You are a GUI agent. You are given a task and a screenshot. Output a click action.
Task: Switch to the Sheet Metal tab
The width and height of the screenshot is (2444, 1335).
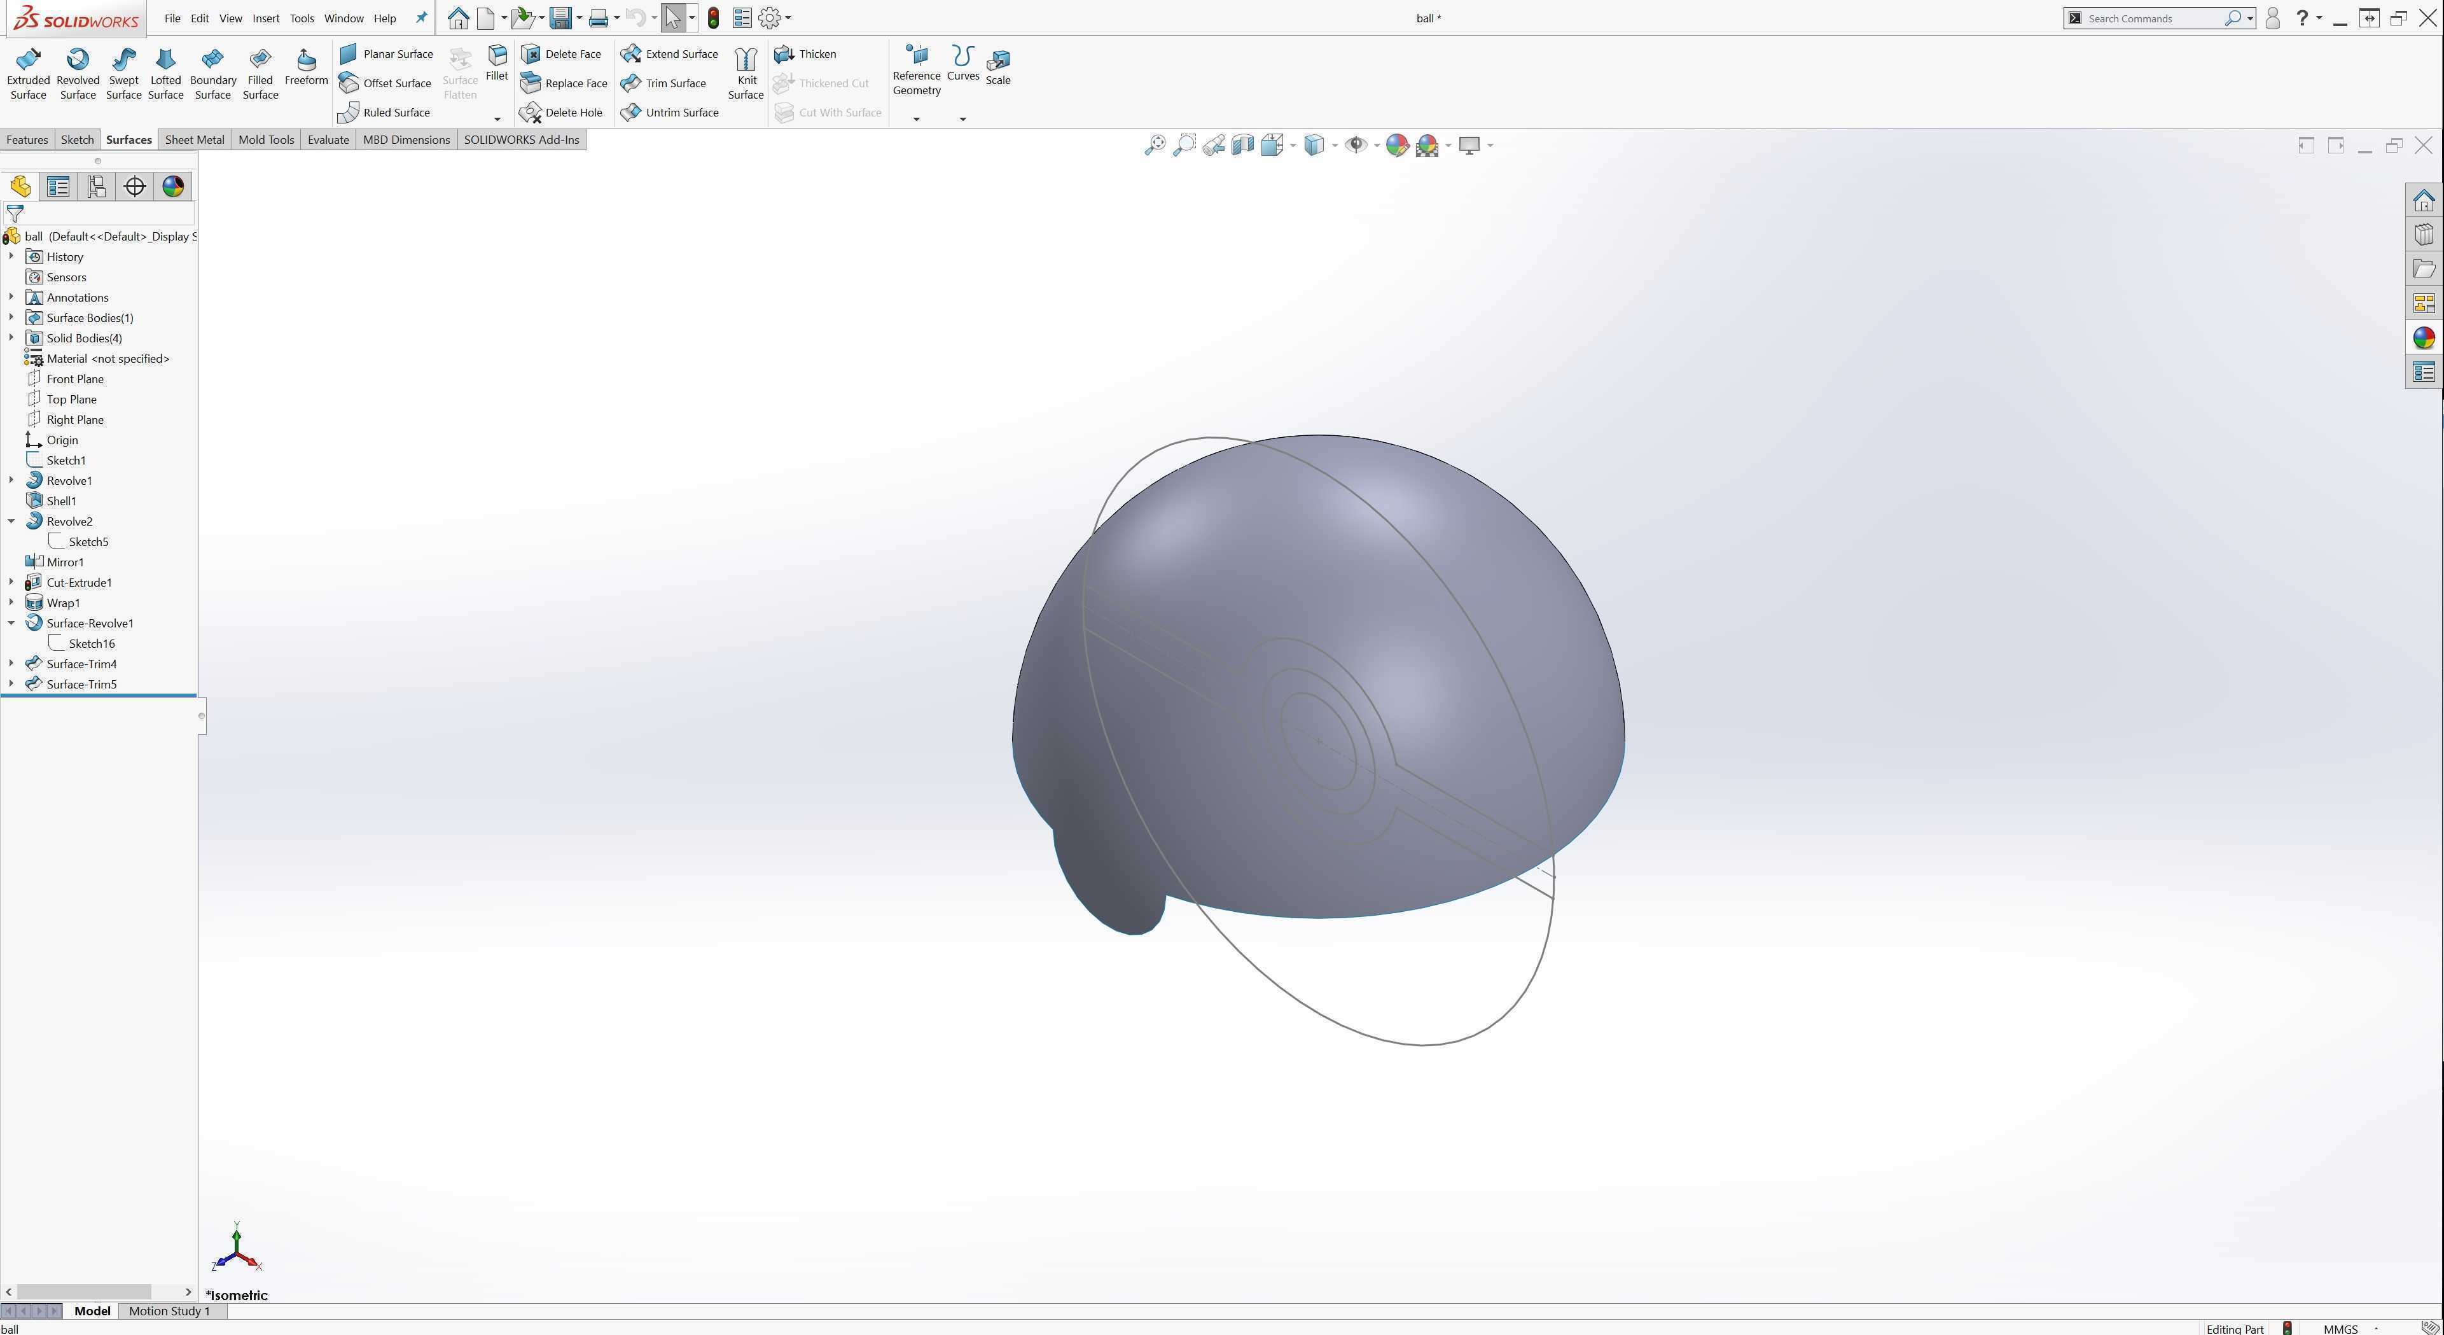point(195,139)
